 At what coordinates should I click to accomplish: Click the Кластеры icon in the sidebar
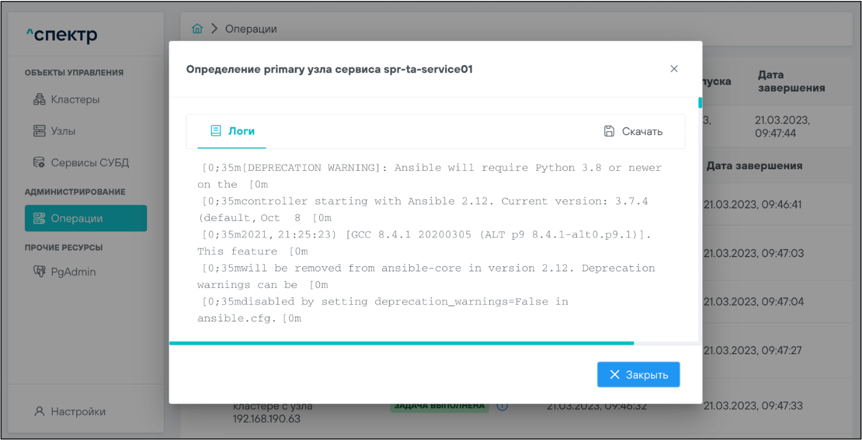[39, 99]
